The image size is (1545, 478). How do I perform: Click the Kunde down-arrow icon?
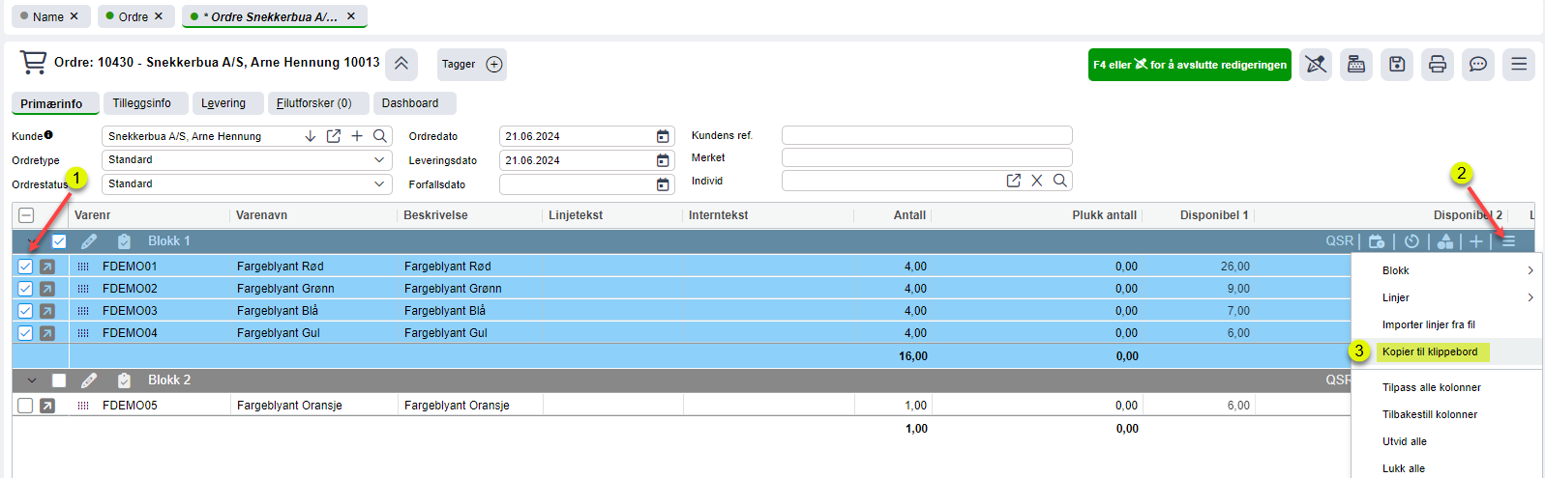(x=311, y=136)
